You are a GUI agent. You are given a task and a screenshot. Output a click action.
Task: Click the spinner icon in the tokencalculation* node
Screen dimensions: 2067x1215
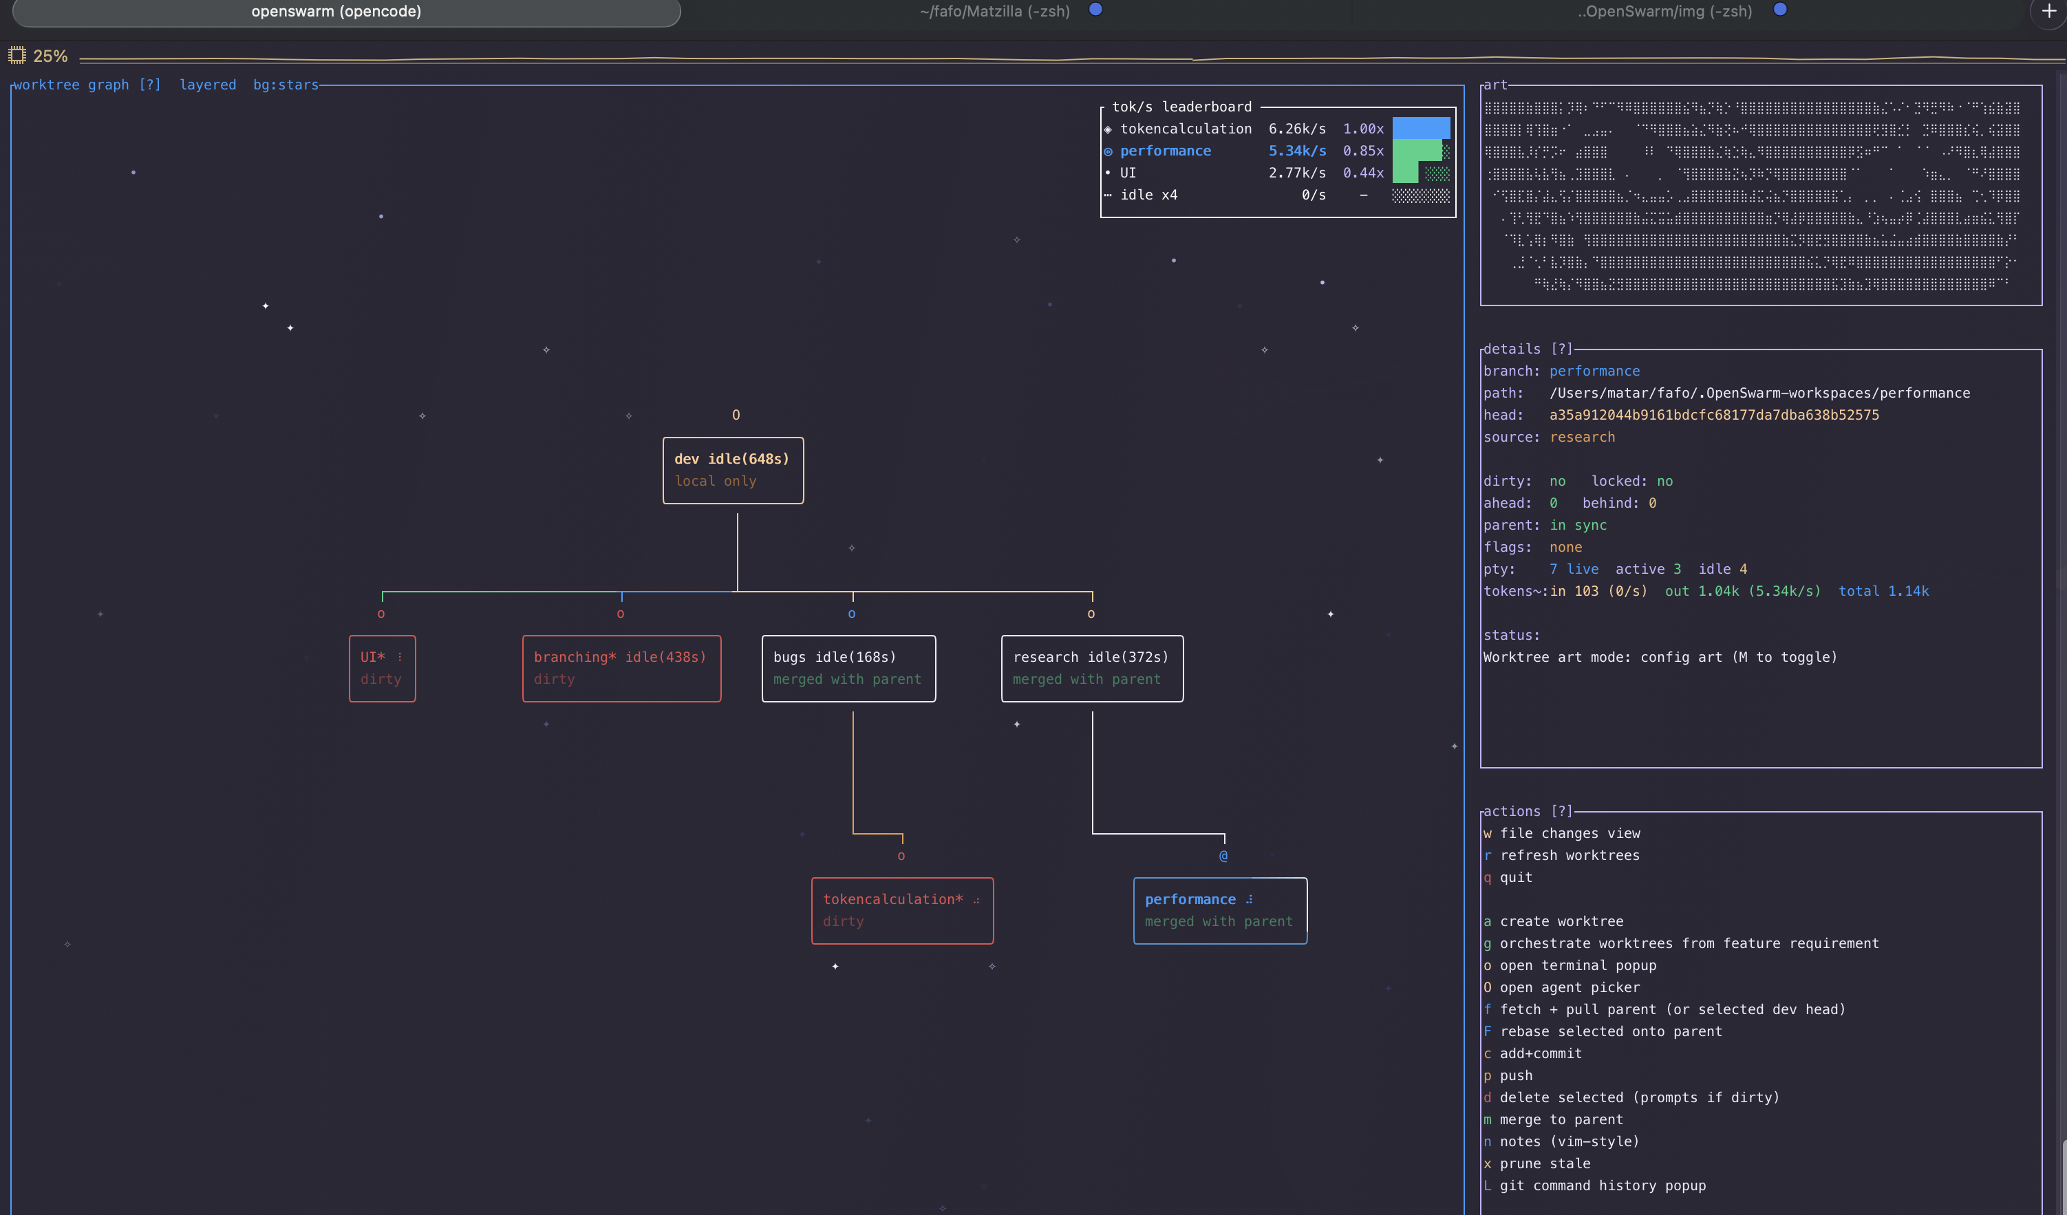[976, 899]
